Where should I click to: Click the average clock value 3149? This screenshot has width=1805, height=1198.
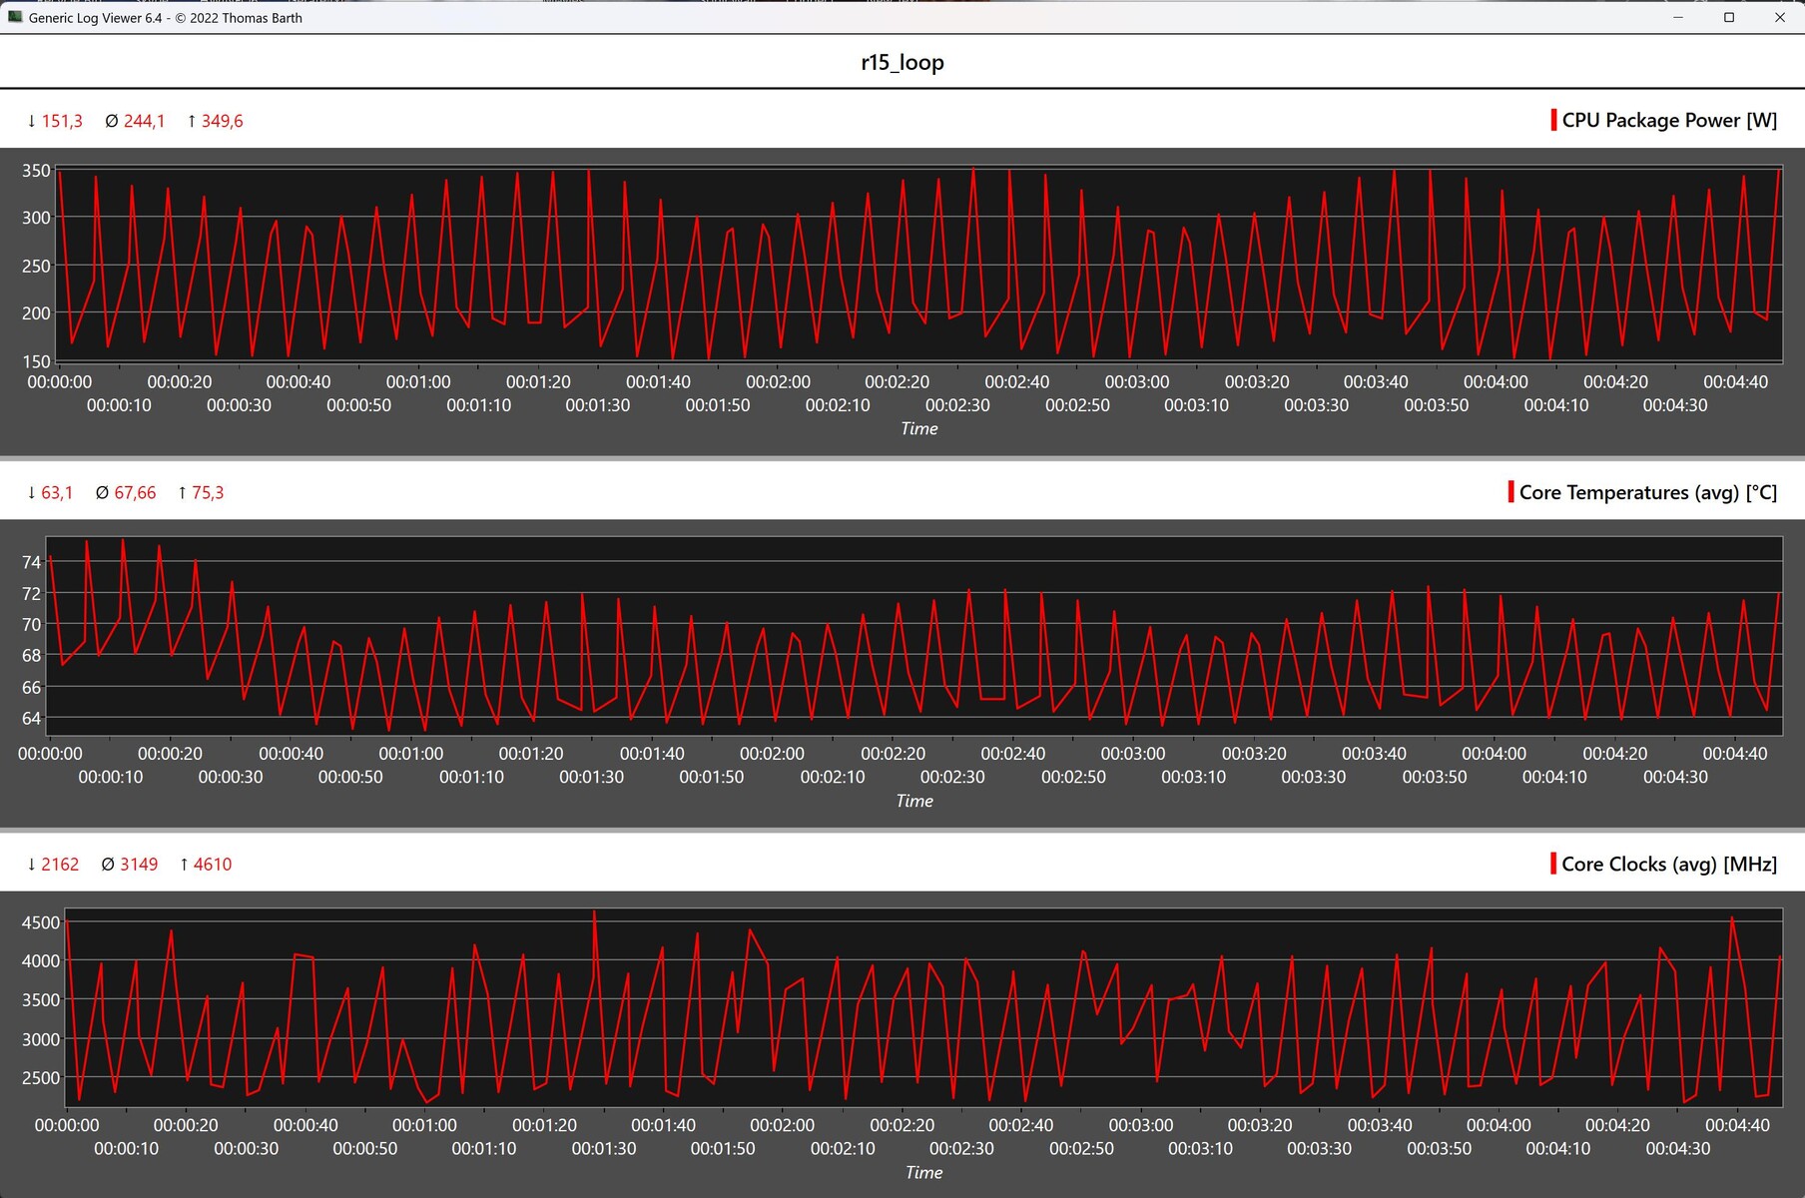pyautogui.click(x=139, y=865)
